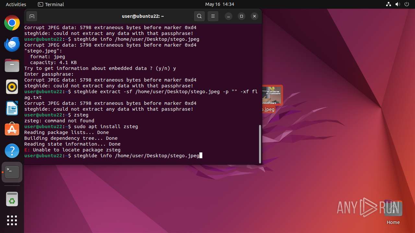Open the clock and calendar panel
Viewport: 415px width, 233px height.
coord(219,4)
